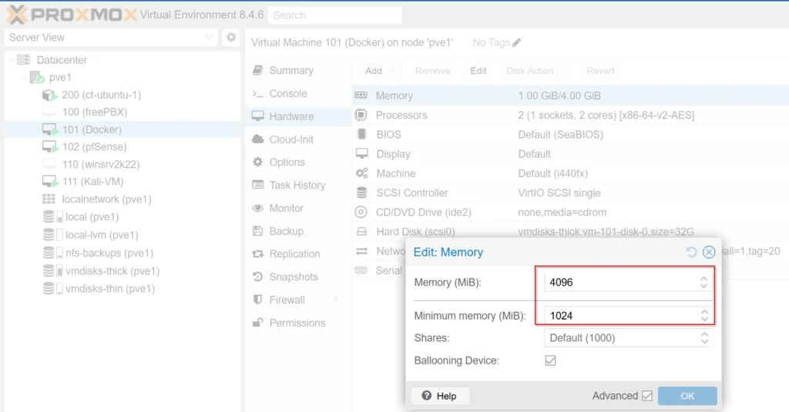Click the vmdisks-thin (pve1) storage icon

[x=53, y=289]
